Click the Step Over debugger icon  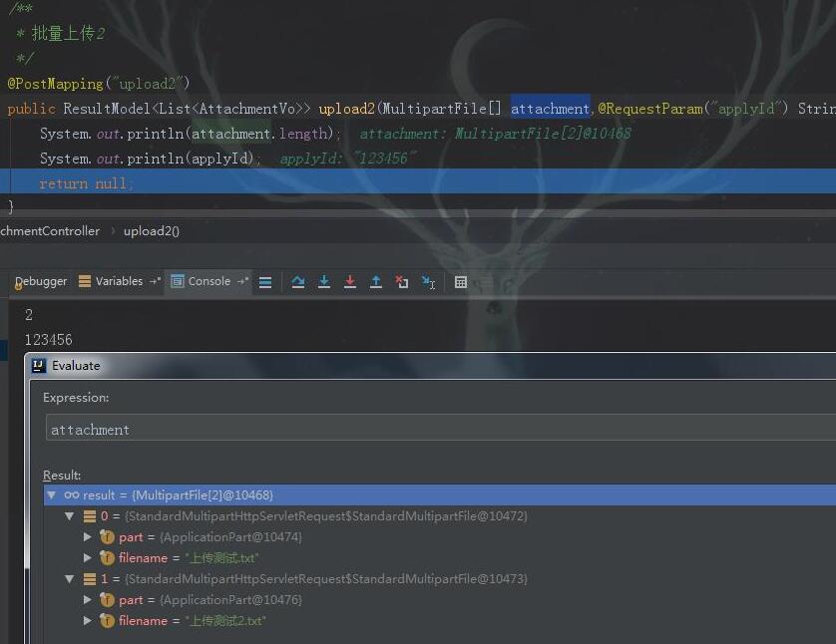pos(298,282)
